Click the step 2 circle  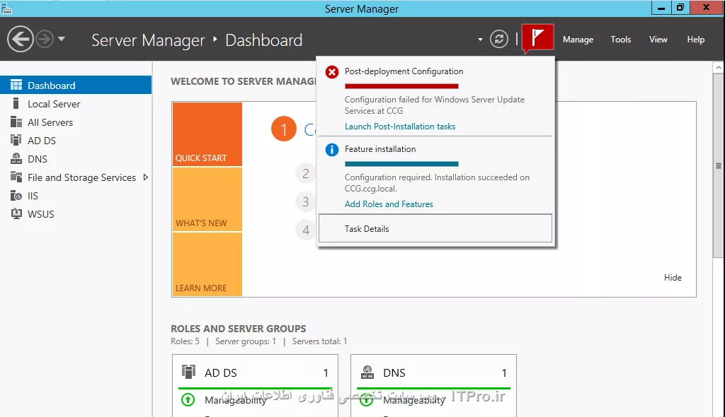point(305,174)
